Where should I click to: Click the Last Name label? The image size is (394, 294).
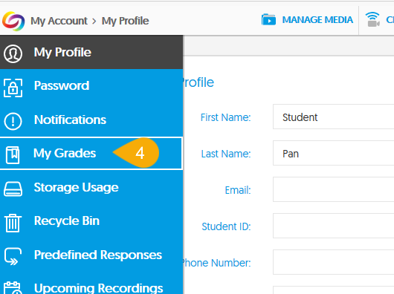tap(226, 154)
